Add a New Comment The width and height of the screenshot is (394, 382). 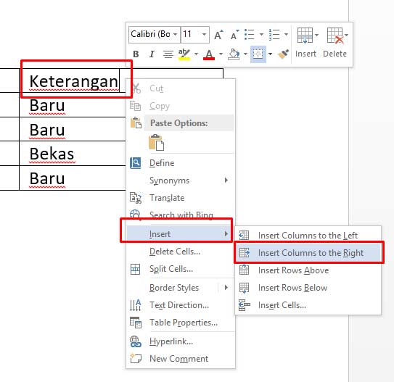click(x=181, y=359)
